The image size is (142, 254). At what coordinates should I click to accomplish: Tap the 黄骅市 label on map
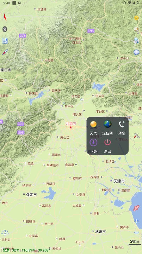pos(124,227)
